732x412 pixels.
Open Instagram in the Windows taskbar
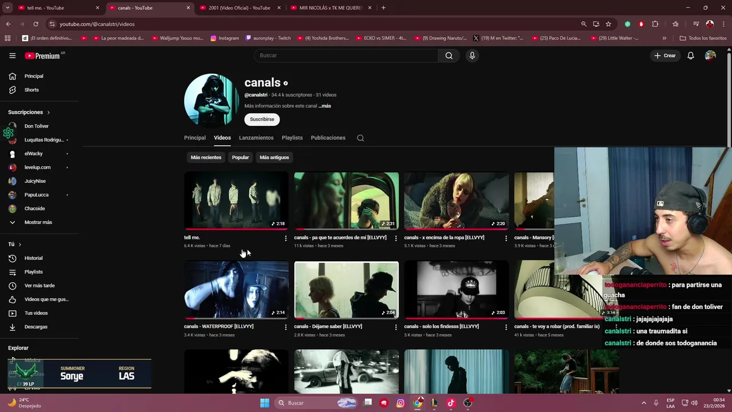pyautogui.click(x=400, y=403)
